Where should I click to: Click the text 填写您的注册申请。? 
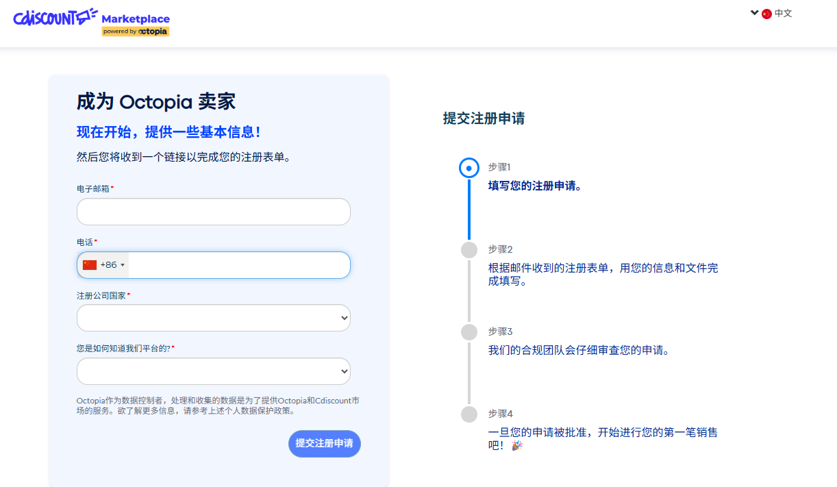535,186
